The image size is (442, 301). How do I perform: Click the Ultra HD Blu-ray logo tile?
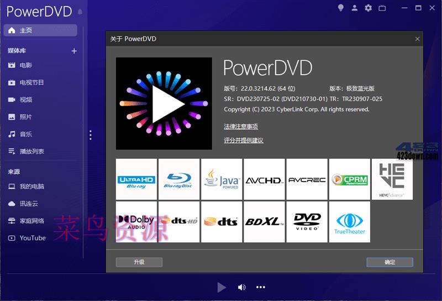(x=136, y=179)
